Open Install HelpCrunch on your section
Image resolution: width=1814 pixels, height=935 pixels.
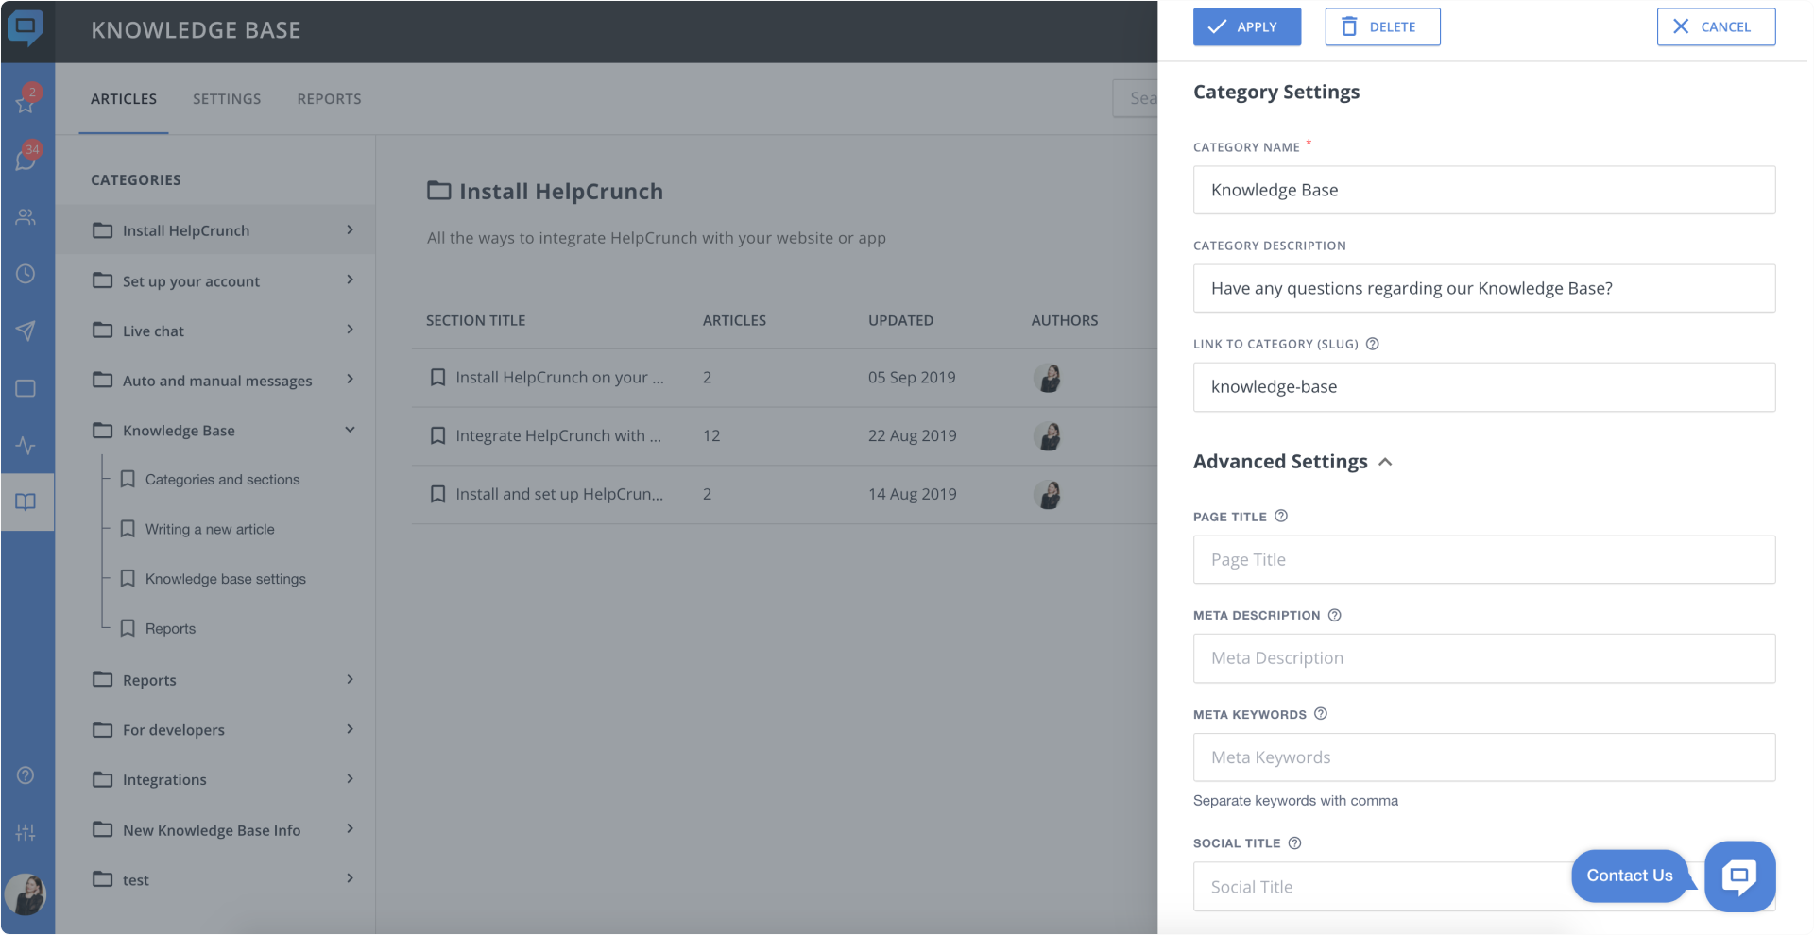pos(559,378)
